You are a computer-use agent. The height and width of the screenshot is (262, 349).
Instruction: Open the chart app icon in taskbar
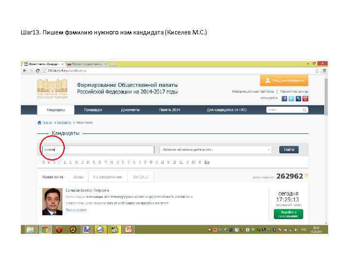pyautogui.click(x=100, y=229)
